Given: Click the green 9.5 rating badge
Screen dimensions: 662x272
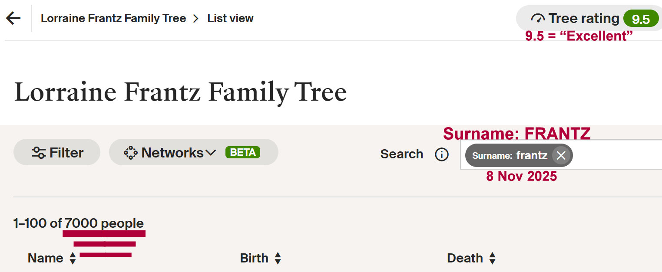Looking at the screenshot, I should click(640, 19).
